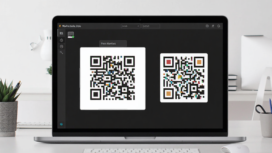Screen dimensions: 272x153
Task: Select the small list icon in sidebar
Action: pos(61,52)
